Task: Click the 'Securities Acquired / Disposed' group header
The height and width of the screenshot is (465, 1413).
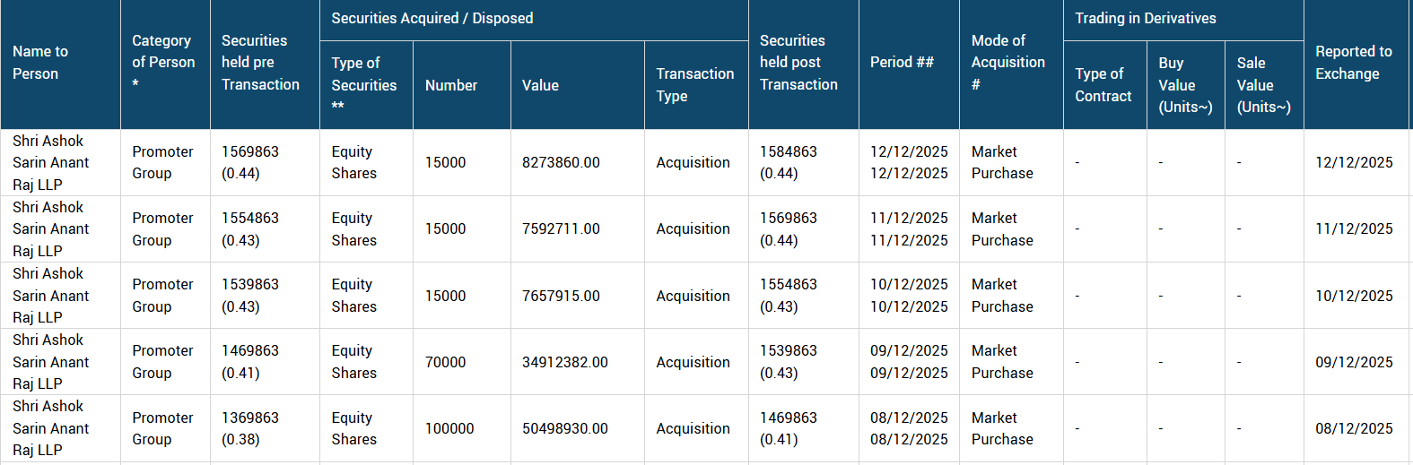Action: tap(432, 19)
